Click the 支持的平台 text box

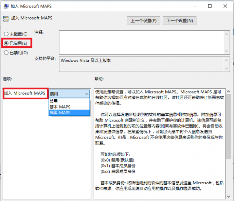(142, 64)
